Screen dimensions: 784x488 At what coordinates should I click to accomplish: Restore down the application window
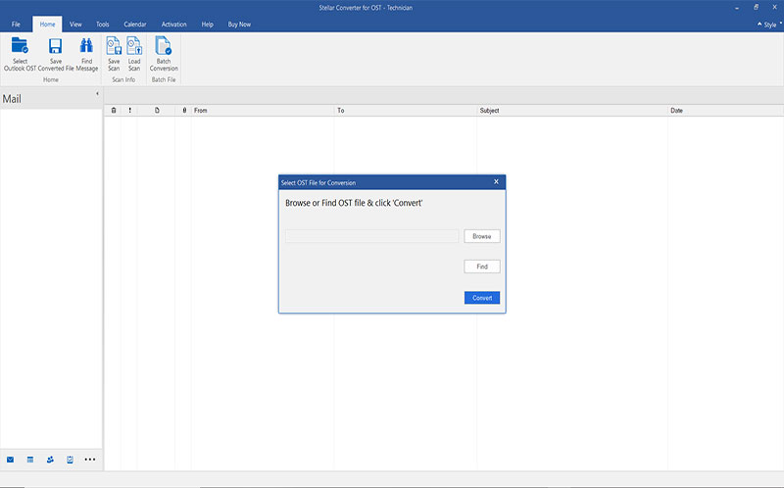pos(756,8)
